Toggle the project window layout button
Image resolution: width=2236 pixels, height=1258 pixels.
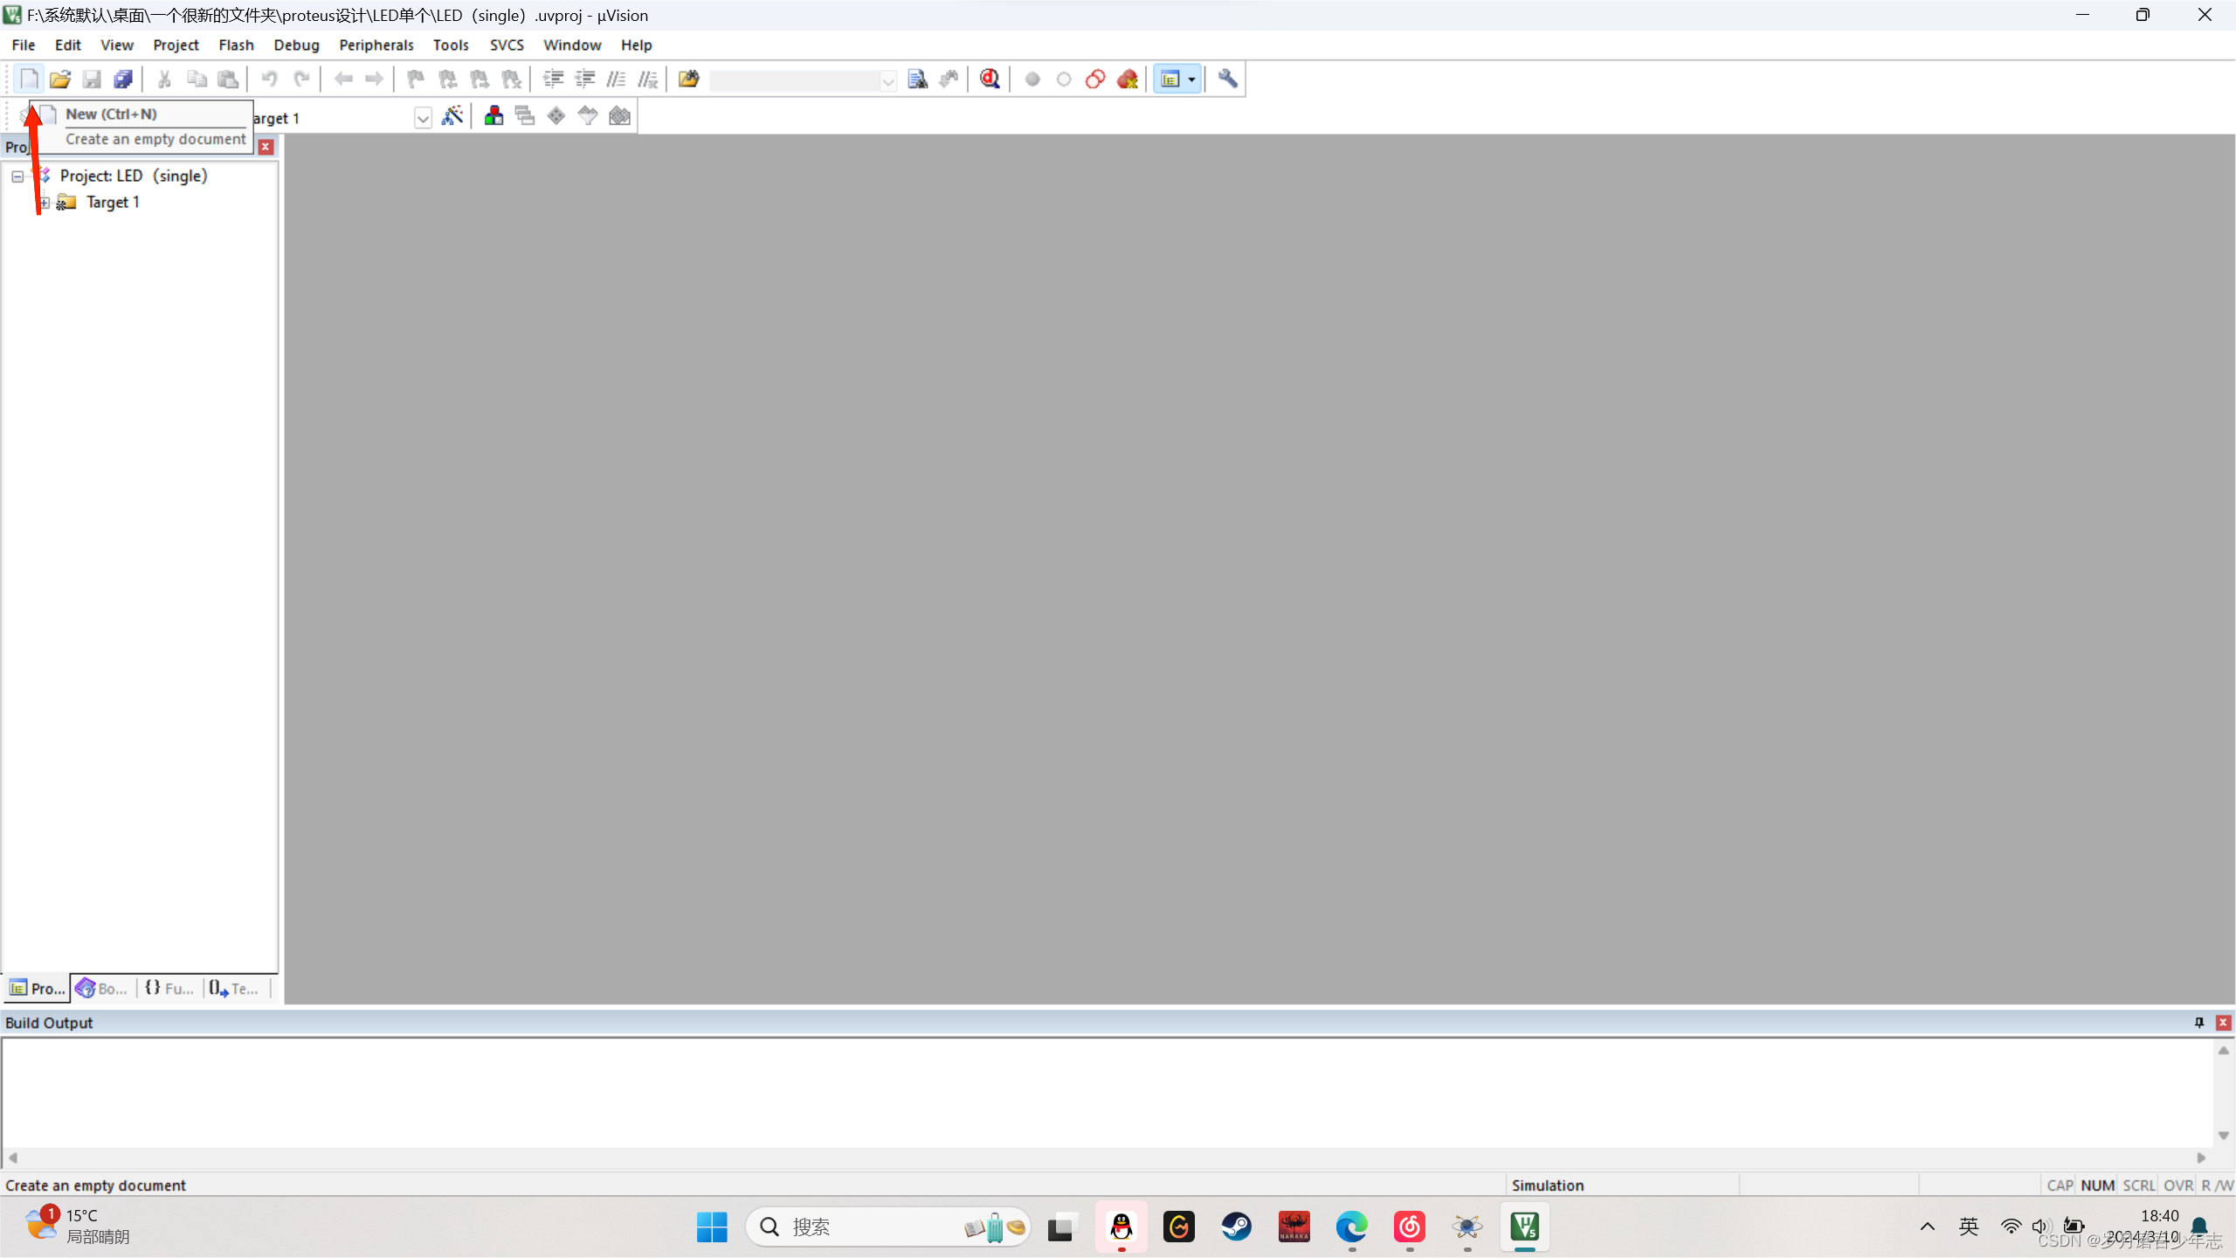point(1170,79)
